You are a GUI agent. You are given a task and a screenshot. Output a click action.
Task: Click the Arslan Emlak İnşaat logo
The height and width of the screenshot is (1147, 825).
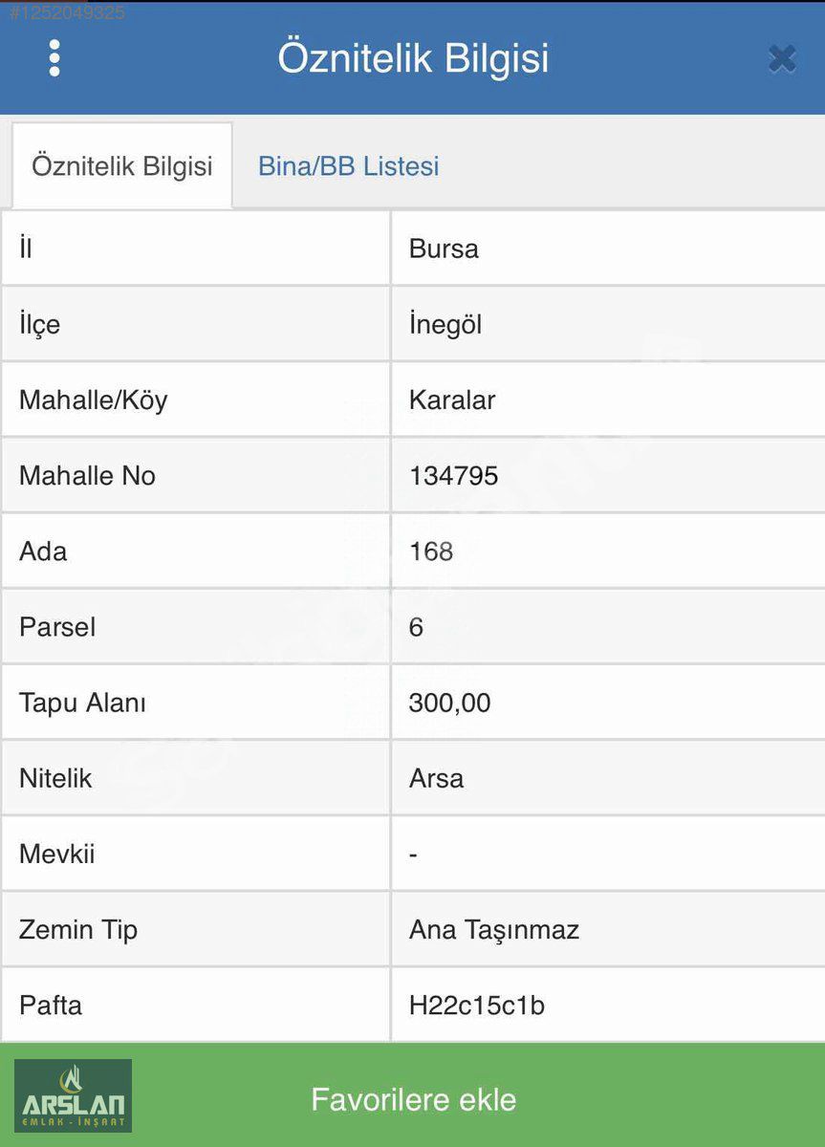coord(73,1095)
